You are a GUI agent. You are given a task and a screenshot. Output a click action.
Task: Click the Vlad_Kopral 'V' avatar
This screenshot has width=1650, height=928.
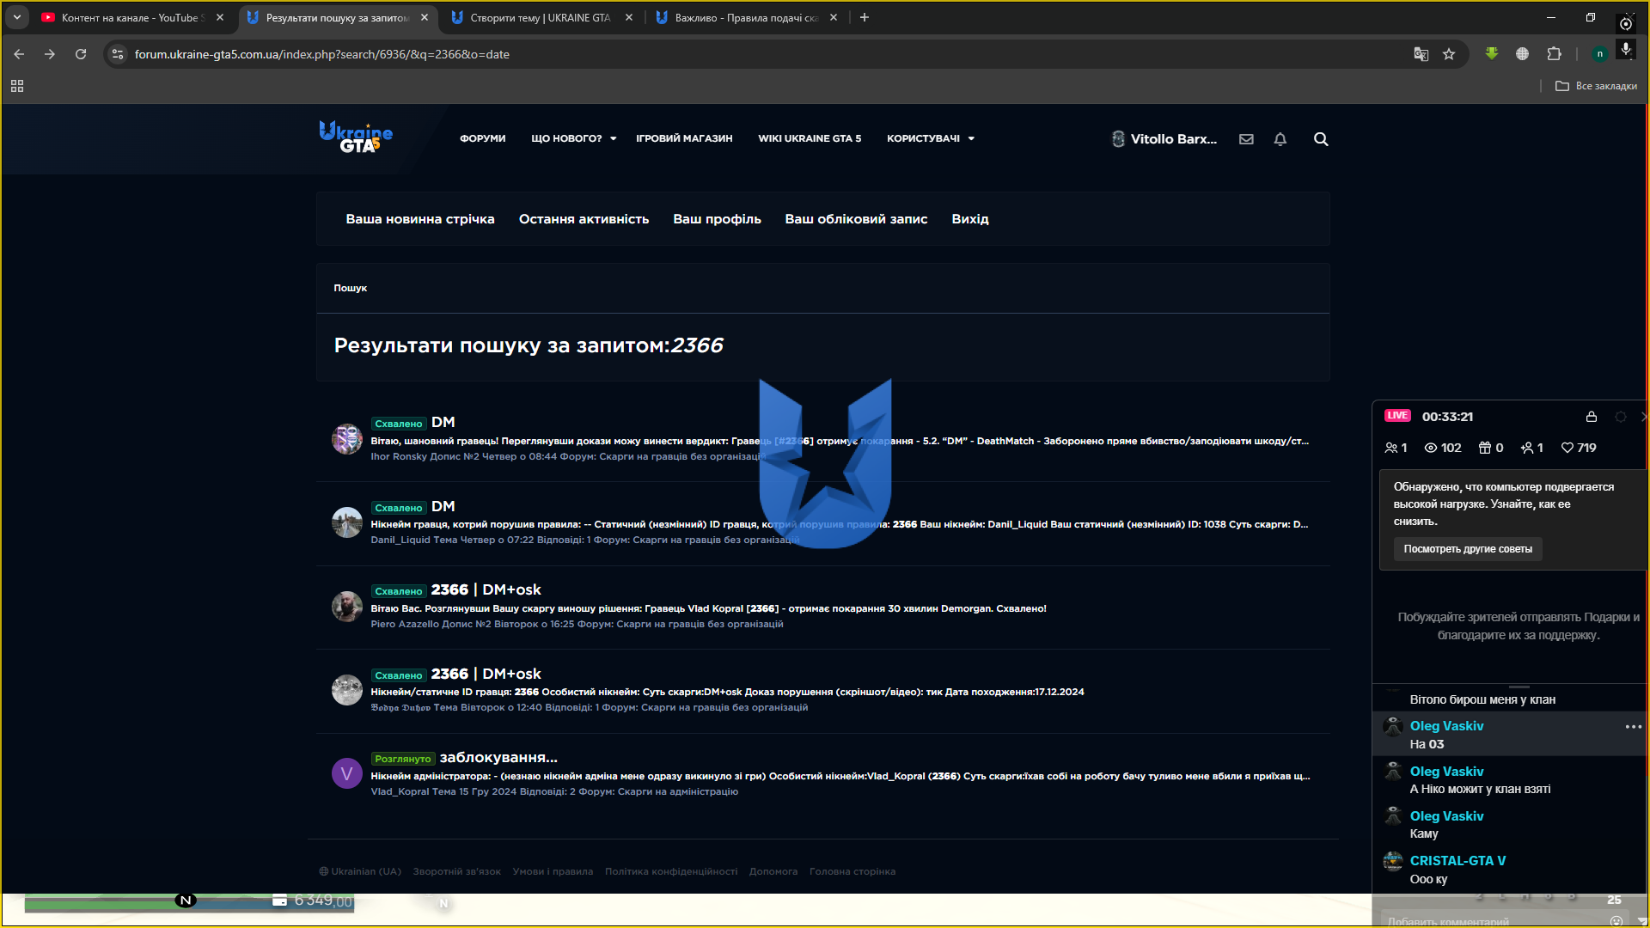[347, 773]
